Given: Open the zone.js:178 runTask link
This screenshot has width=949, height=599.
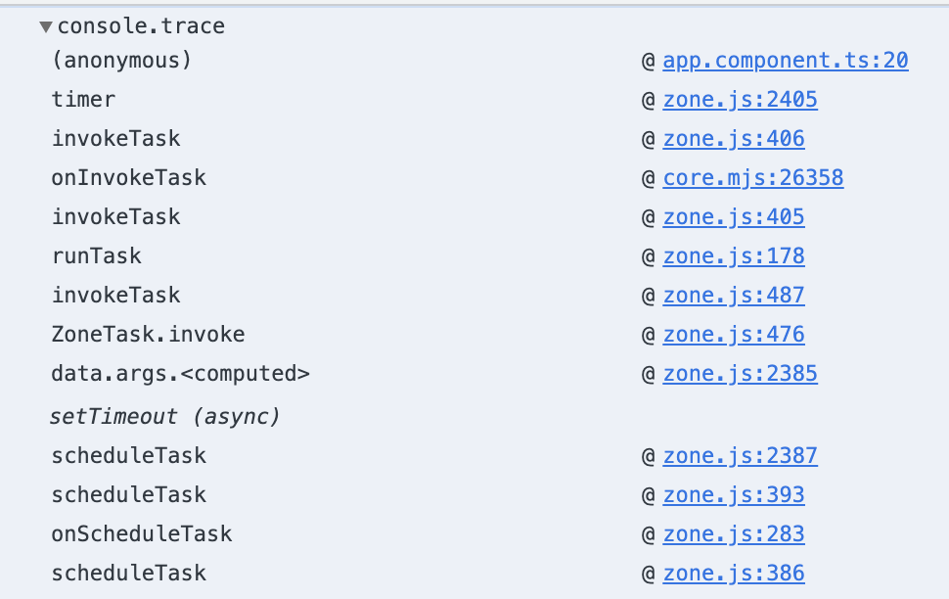Looking at the screenshot, I should pos(734,256).
